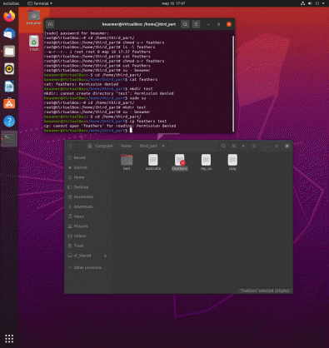This screenshot has width=329, height=348.
Task: Open the clock and calendar menu
Action: pos(173,3)
